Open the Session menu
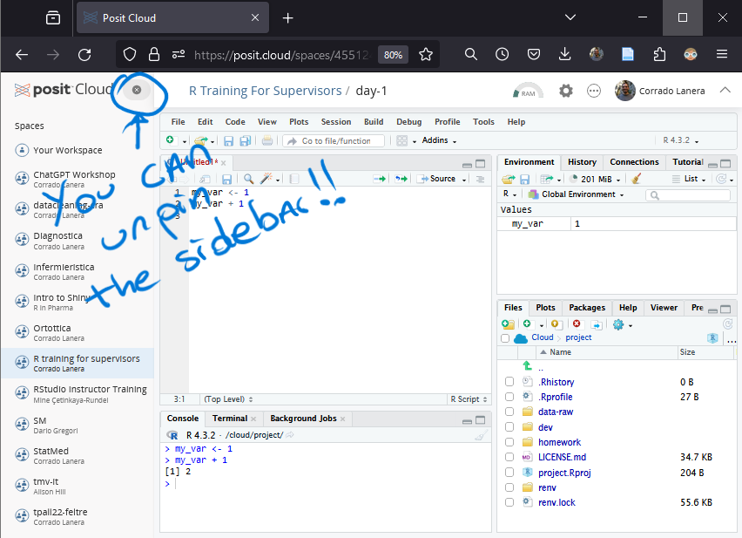This screenshot has width=742, height=538. [335, 122]
